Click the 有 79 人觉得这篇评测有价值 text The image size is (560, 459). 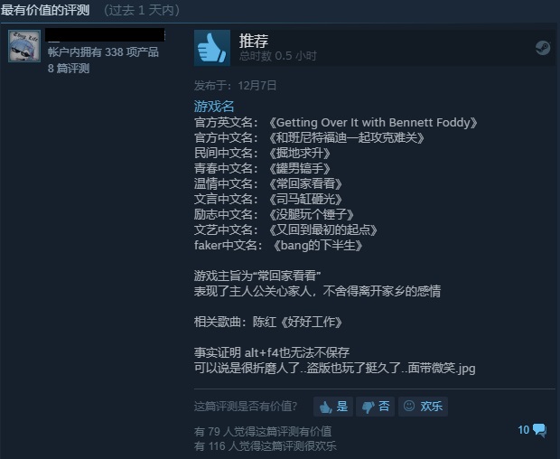pyautogui.click(x=263, y=432)
